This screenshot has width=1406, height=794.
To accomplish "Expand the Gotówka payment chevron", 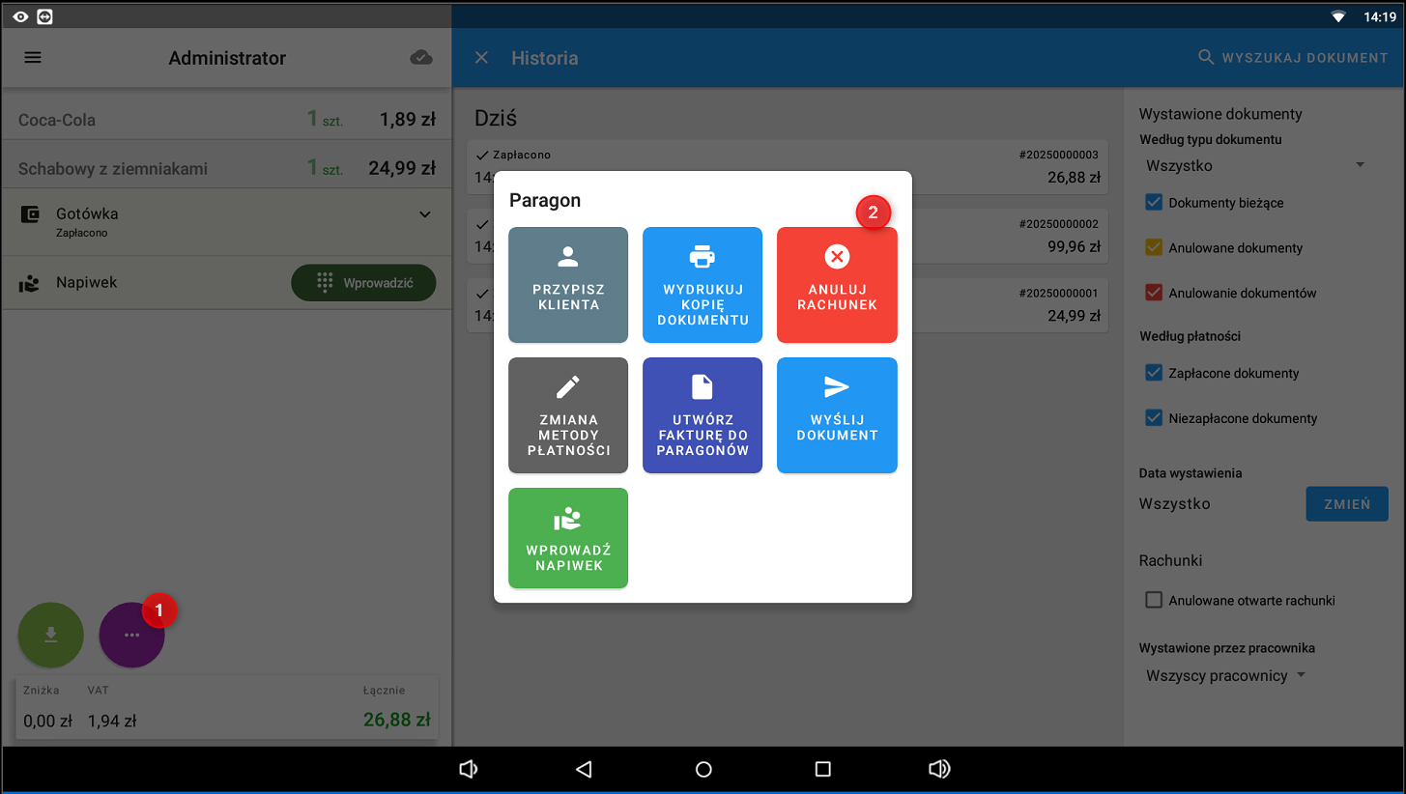I will (x=425, y=214).
